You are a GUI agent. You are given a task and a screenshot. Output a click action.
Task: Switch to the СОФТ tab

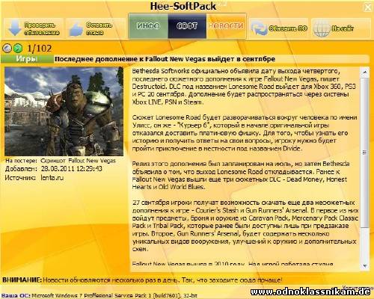[x=187, y=26]
